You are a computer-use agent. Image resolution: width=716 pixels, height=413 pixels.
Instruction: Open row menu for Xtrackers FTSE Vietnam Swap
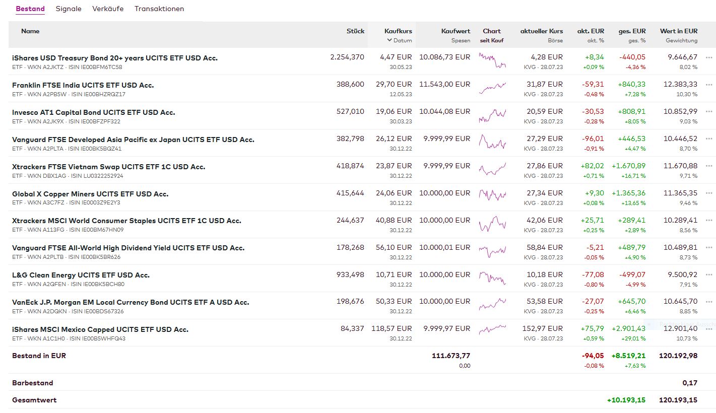709,166
